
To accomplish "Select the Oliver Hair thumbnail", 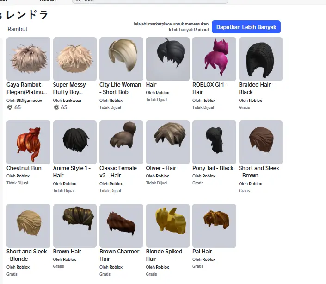I will (168, 142).
